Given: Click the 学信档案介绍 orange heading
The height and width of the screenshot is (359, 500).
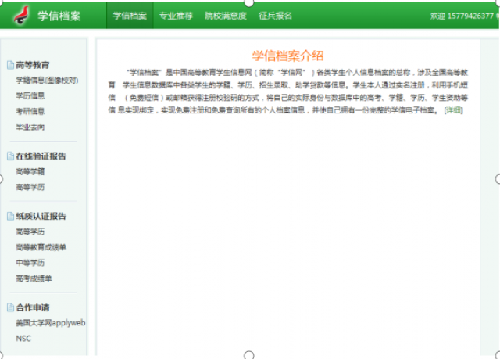Looking at the screenshot, I should 288,56.
